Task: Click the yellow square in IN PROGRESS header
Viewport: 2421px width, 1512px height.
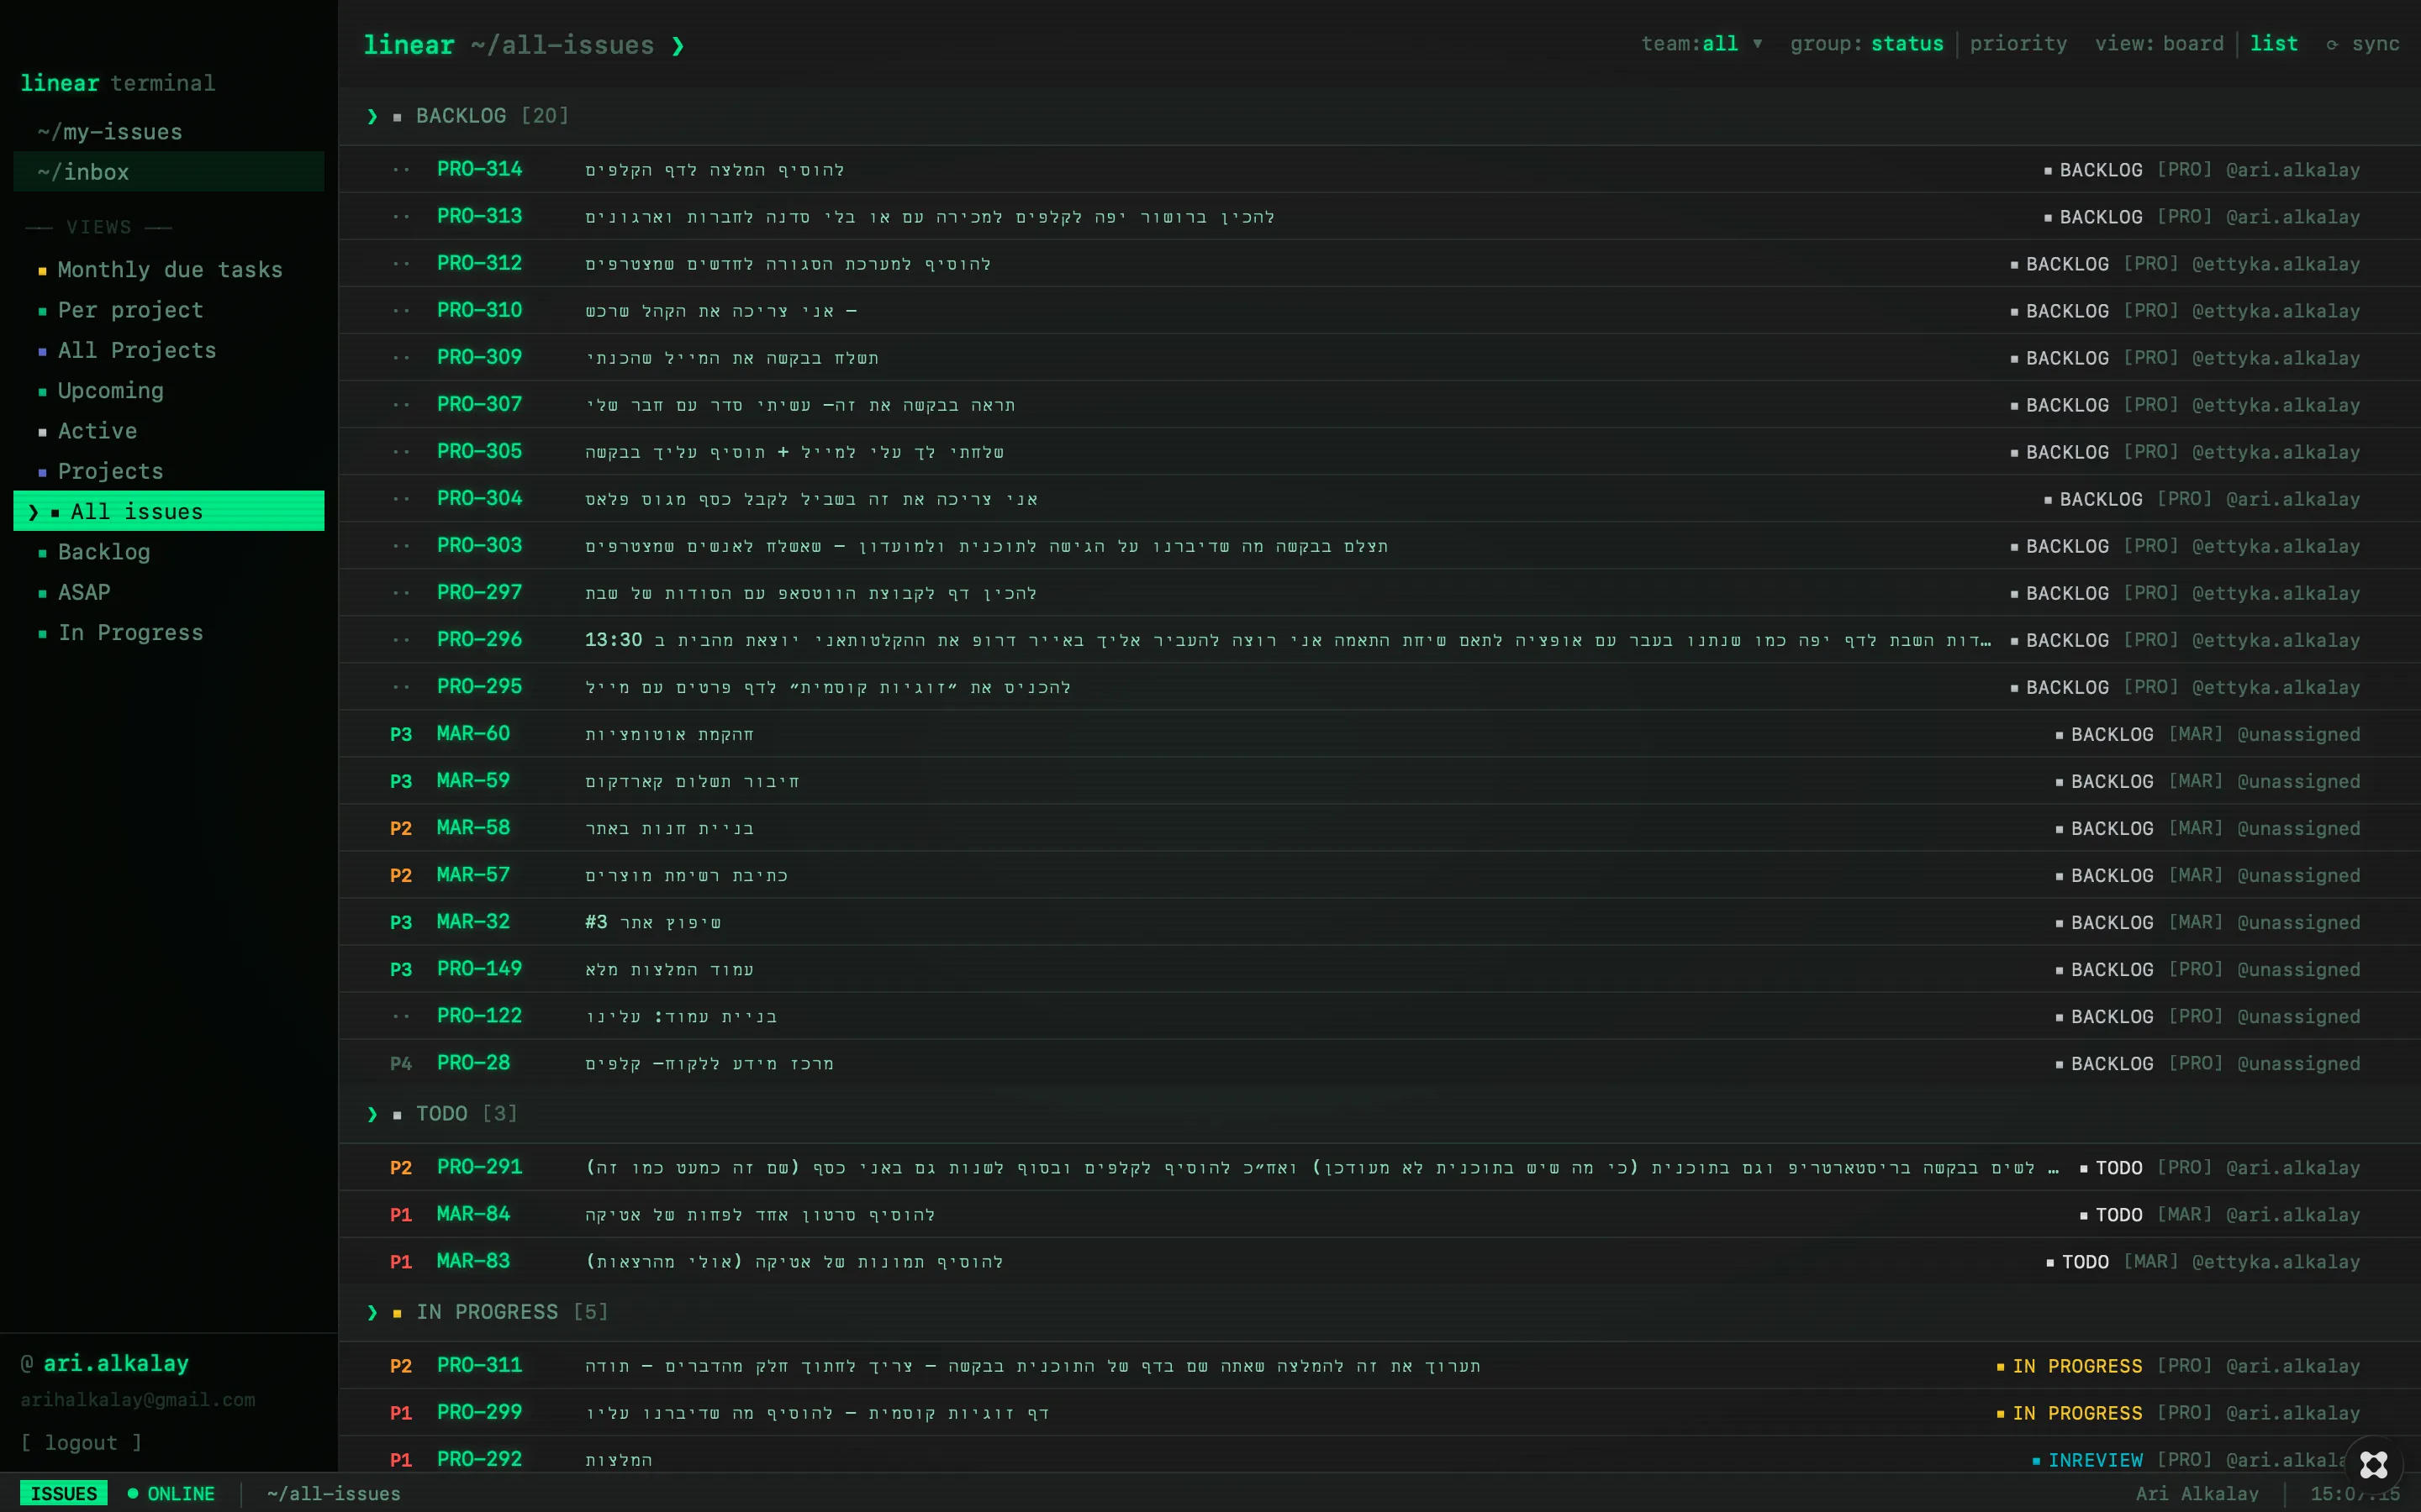Action: [x=397, y=1313]
